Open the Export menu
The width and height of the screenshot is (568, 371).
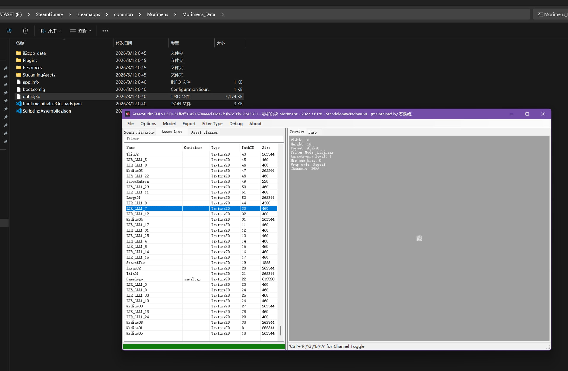pos(189,123)
